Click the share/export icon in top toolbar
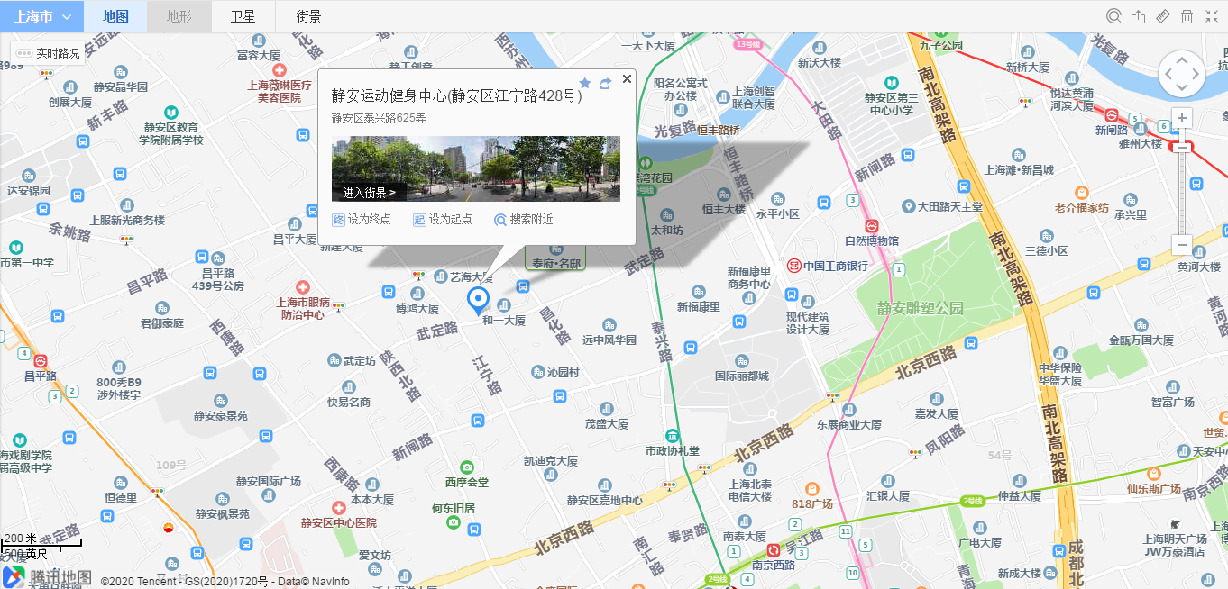 tap(1139, 16)
